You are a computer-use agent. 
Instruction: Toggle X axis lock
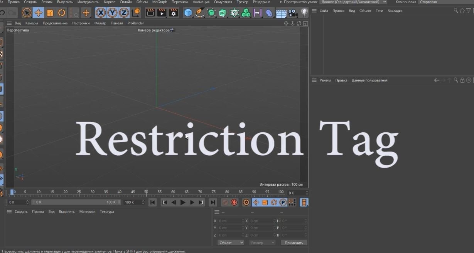101,13
